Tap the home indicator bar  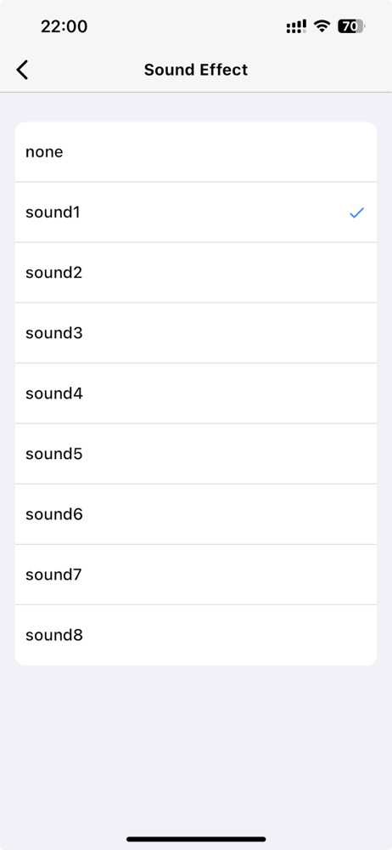coord(196,839)
